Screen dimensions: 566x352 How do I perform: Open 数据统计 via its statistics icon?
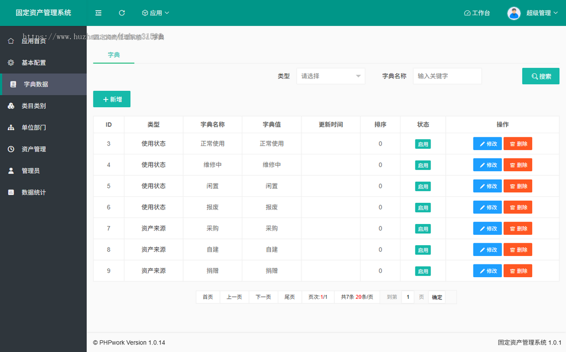click(10, 192)
